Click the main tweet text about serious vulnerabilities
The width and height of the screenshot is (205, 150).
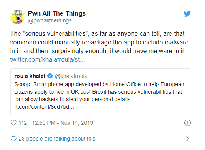point(99,43)
